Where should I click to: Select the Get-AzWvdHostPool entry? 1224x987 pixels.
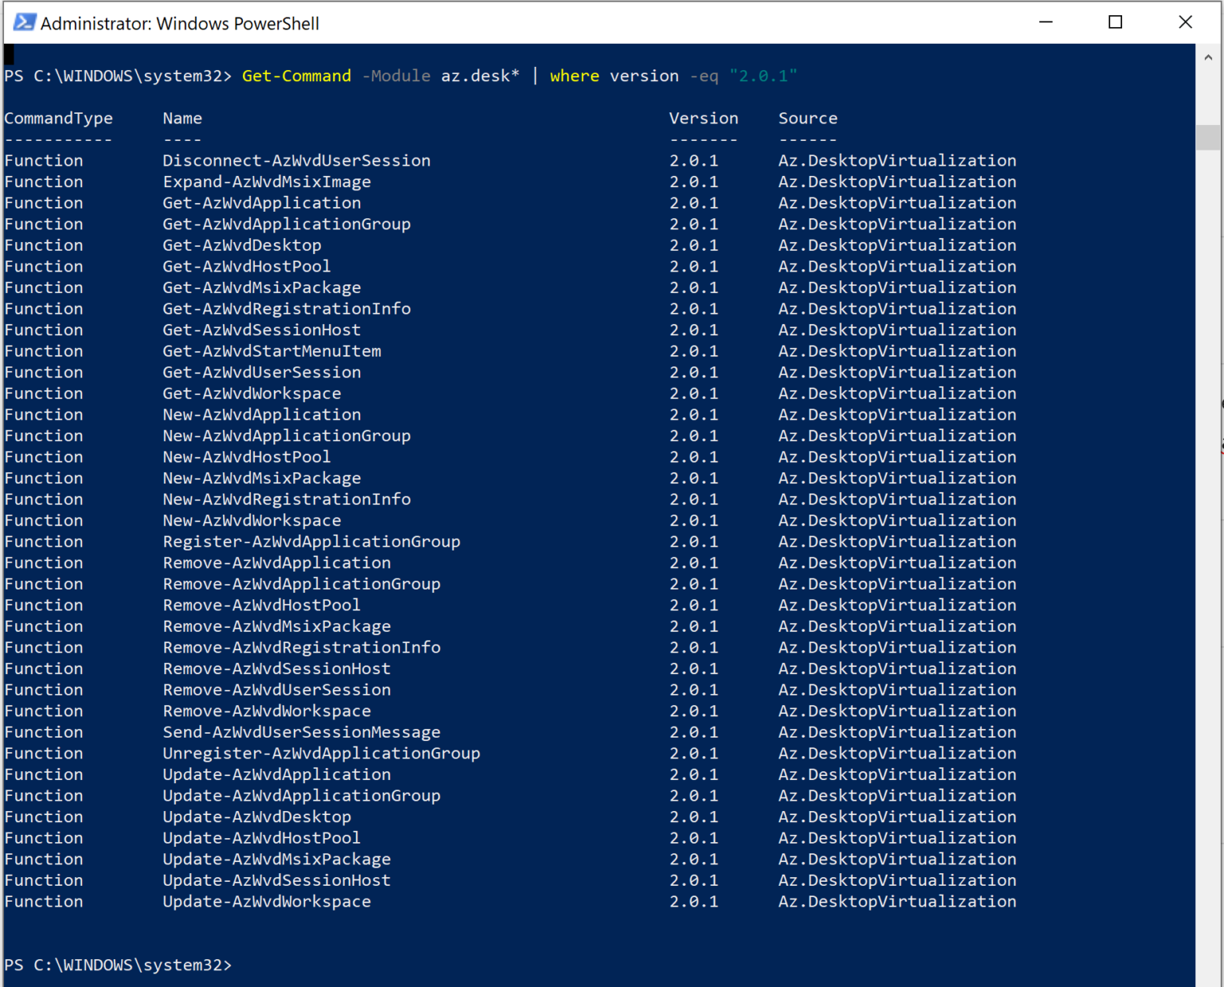point(246,266)
